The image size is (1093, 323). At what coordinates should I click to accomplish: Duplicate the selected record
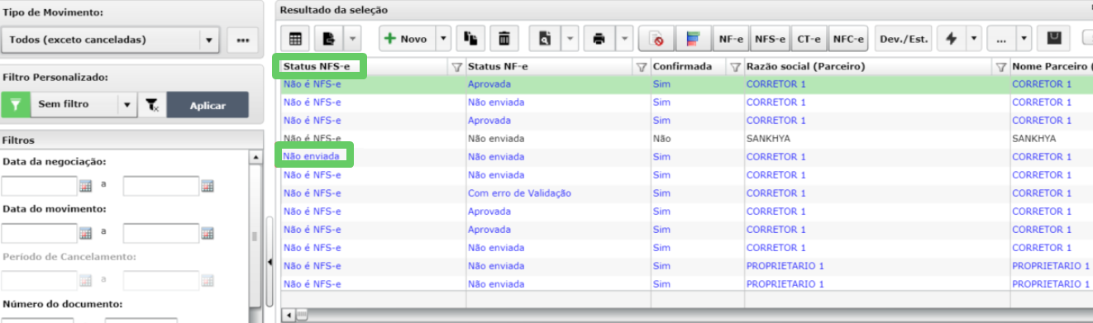coord(471,39)
